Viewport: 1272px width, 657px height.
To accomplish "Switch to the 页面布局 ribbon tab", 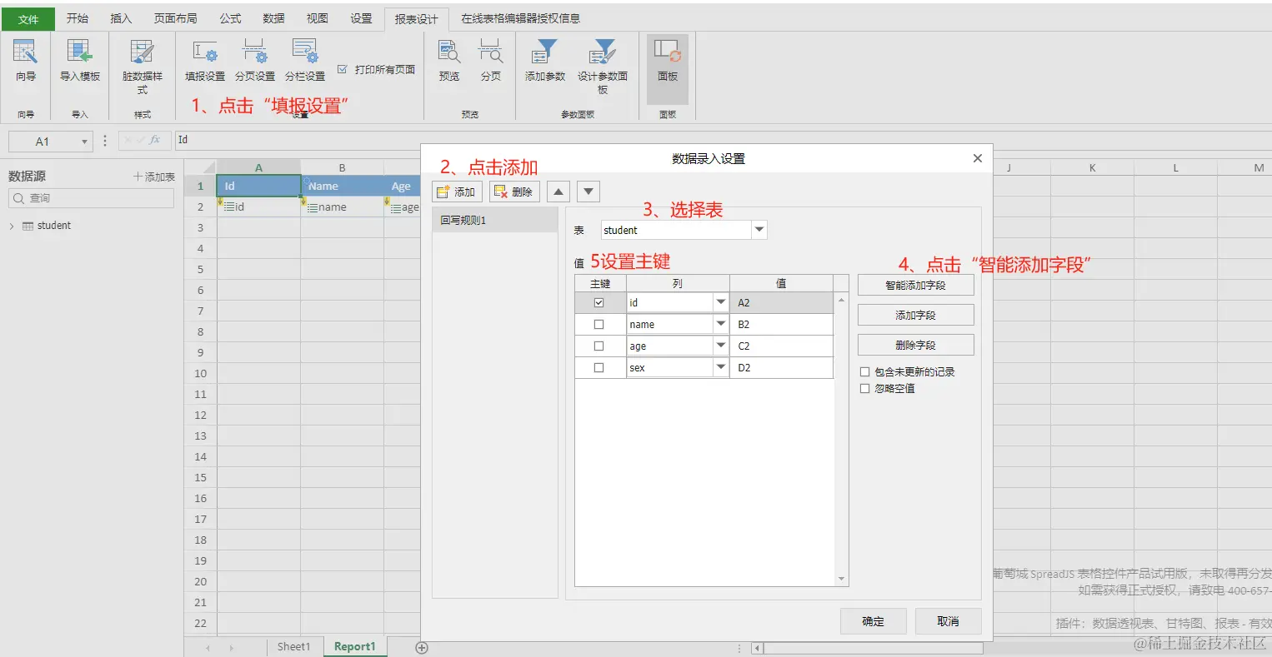I will coord(176,18).
